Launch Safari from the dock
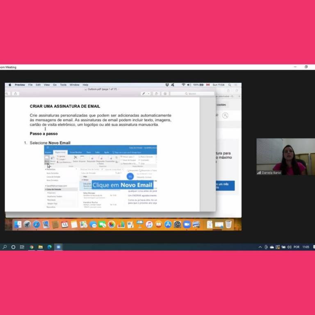Image resolution: width=315 pixels, height=315 pixels. click(37, 224)
